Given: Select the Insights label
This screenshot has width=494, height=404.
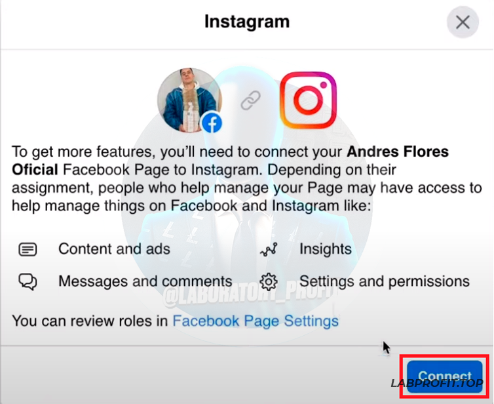Looking at the screenshot, I should 326,249.
